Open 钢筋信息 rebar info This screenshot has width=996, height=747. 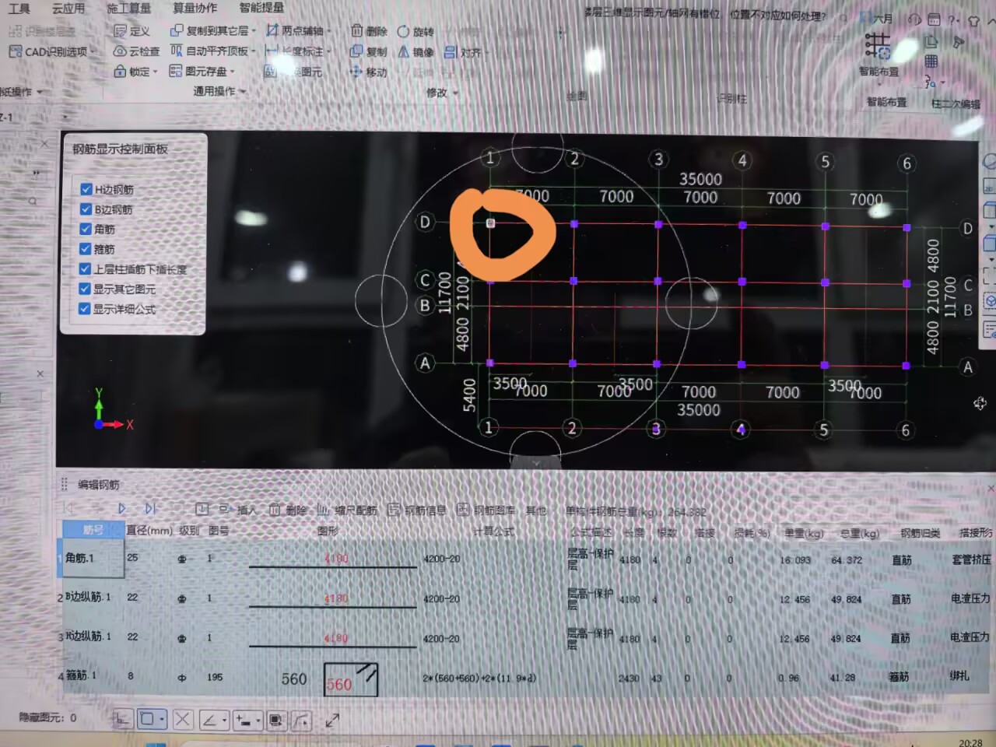tap(417, 510)
